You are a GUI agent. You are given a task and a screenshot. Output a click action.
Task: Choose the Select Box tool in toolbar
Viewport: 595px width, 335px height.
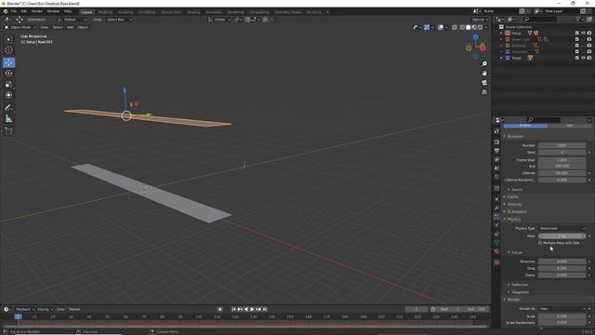pyautogui.click(x=8, y=39)
